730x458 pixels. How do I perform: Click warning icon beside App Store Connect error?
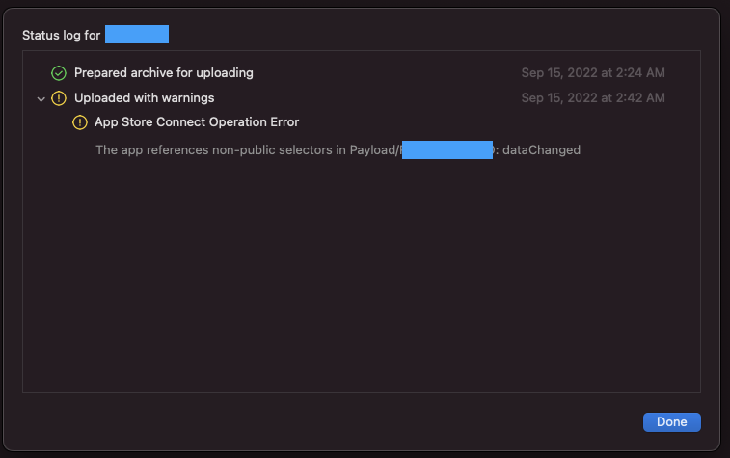[x=80, y=122]
